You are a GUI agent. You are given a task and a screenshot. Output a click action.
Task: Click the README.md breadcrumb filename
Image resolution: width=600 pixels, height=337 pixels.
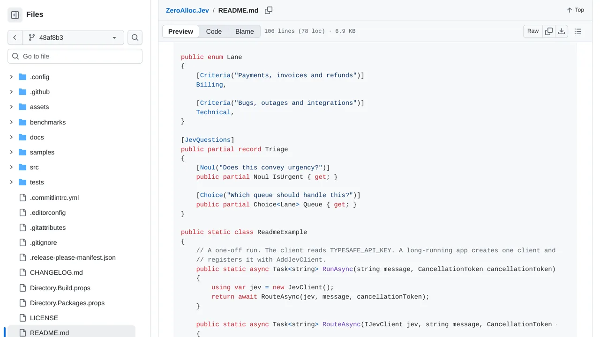(238, 10)
